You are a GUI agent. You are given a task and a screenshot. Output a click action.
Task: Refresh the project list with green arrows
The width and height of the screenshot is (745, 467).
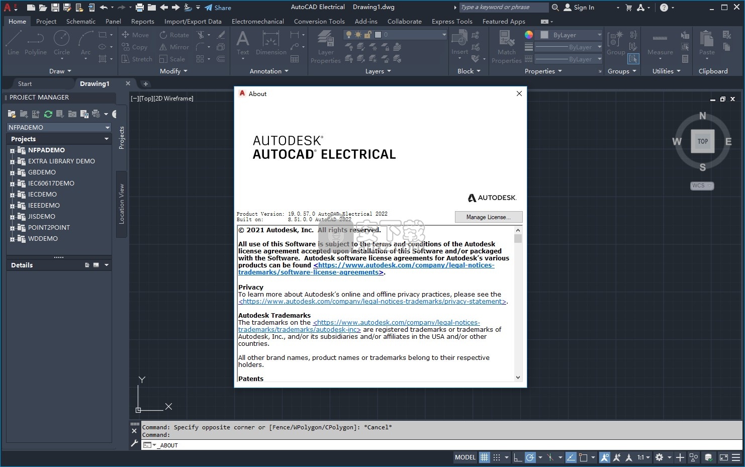click(48, 114)
